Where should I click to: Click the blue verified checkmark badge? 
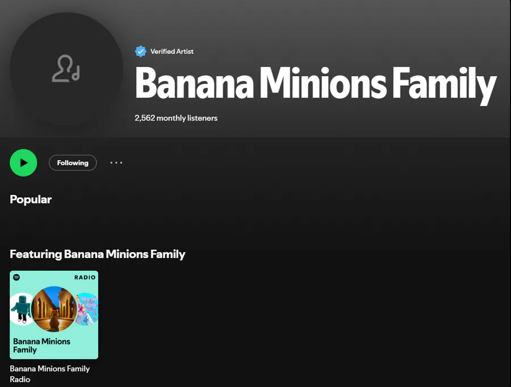click(x=140, y=51)
